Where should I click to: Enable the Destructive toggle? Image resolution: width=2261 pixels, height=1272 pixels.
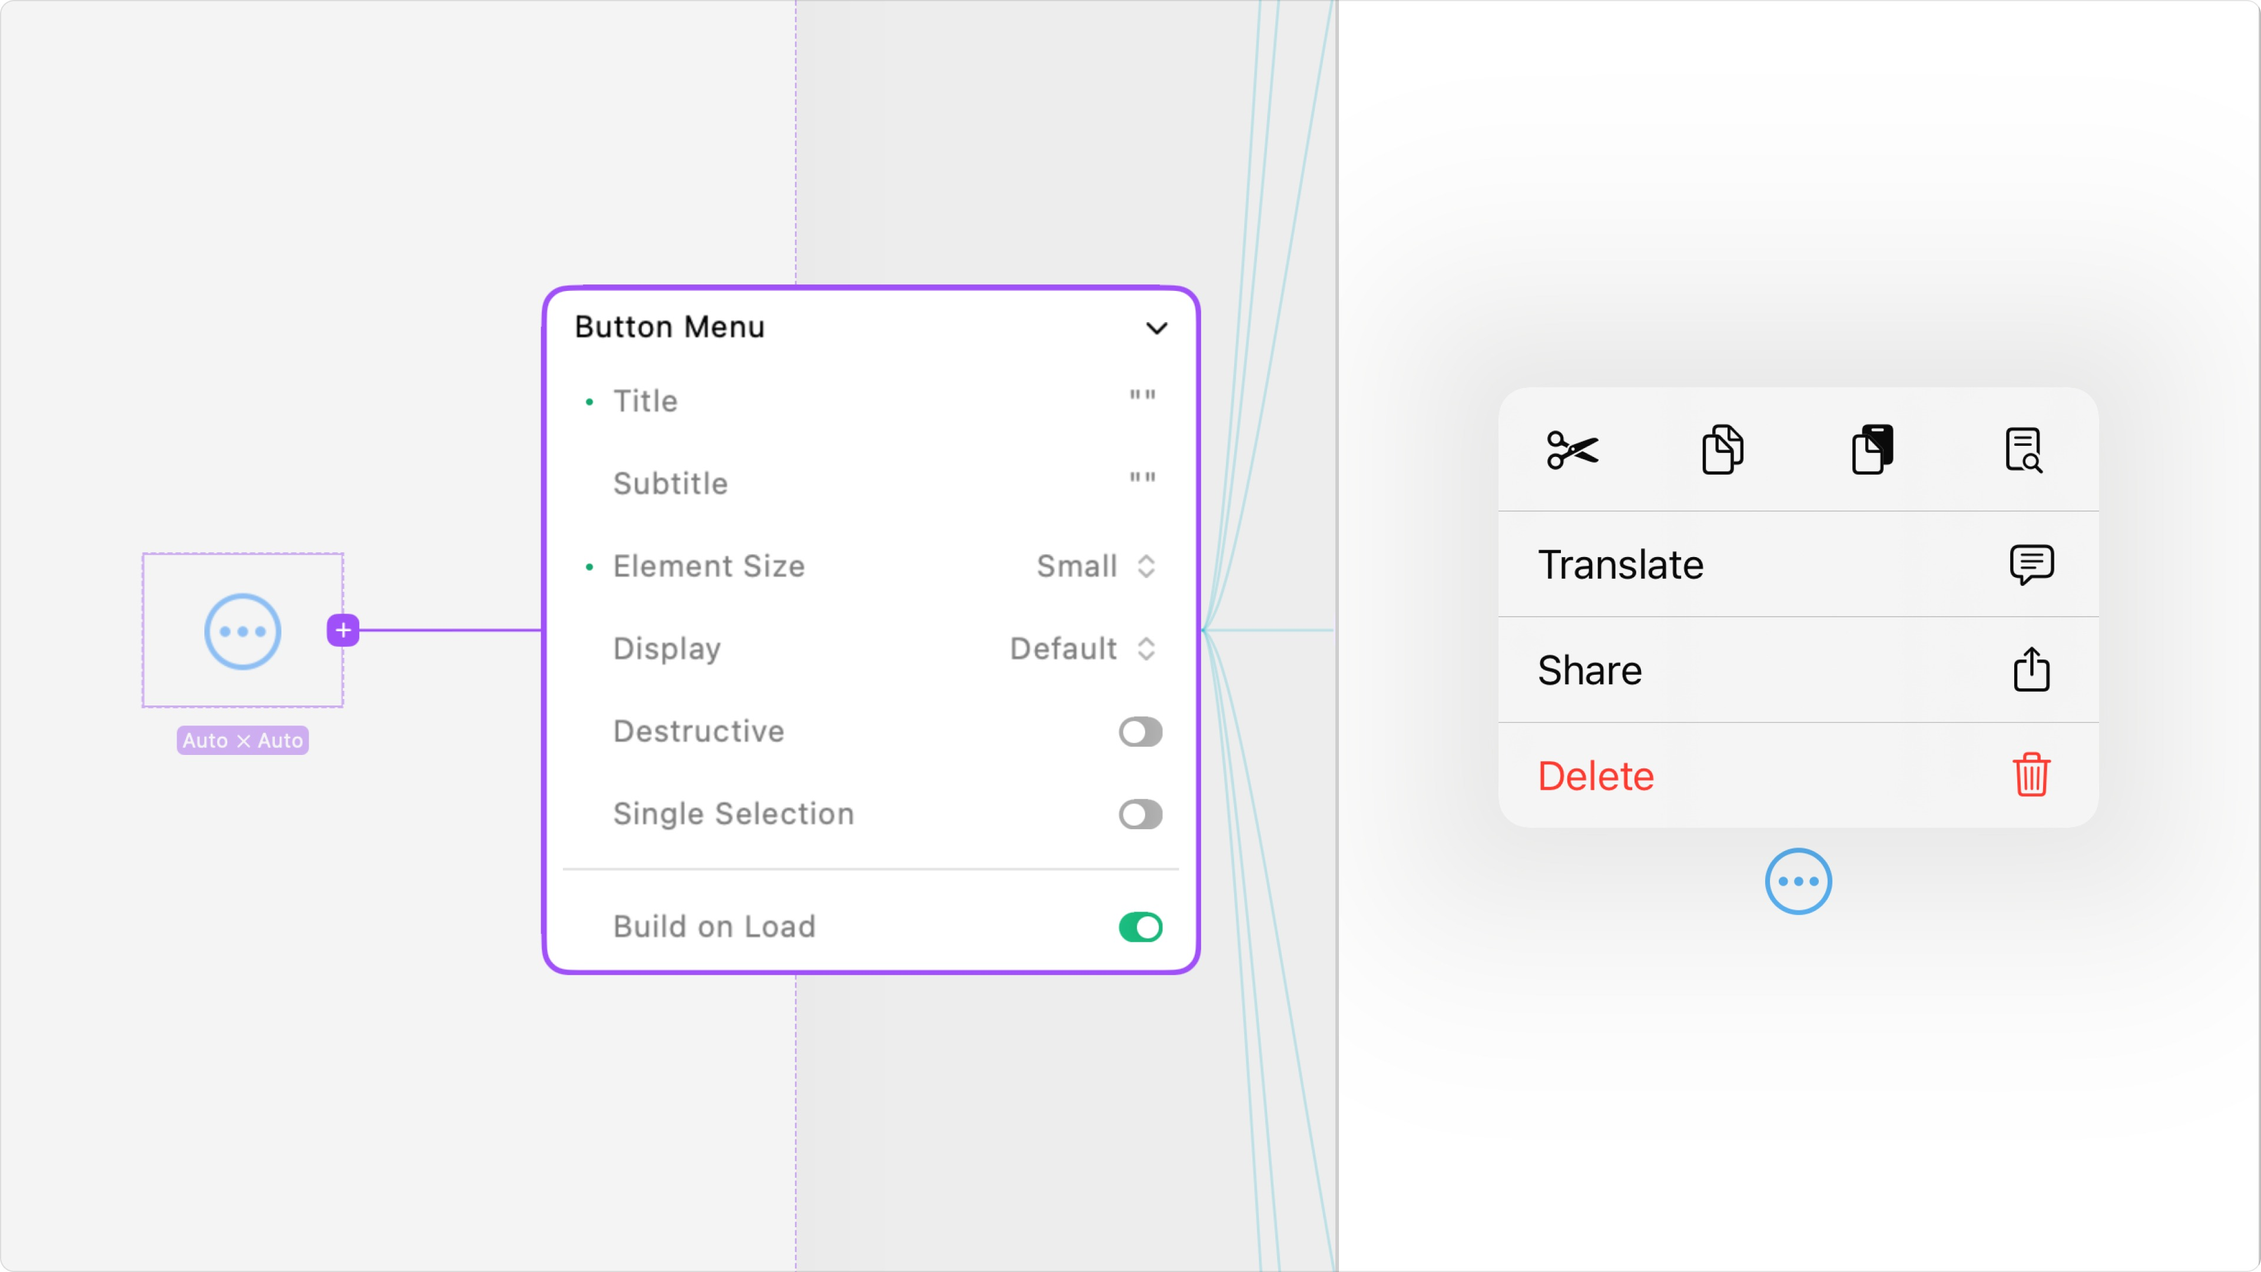click(x=1140, y=731)
